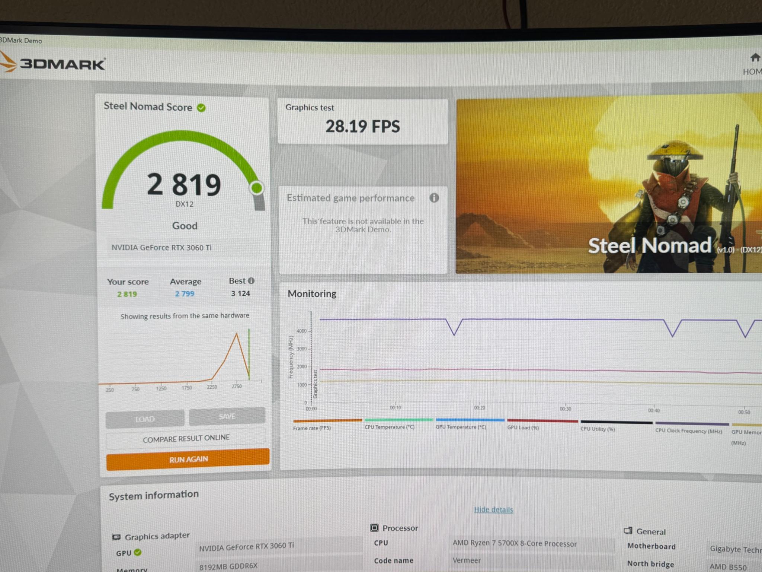Click the General section icon
The image size is (762, 572).
click(x=628, y=531)
